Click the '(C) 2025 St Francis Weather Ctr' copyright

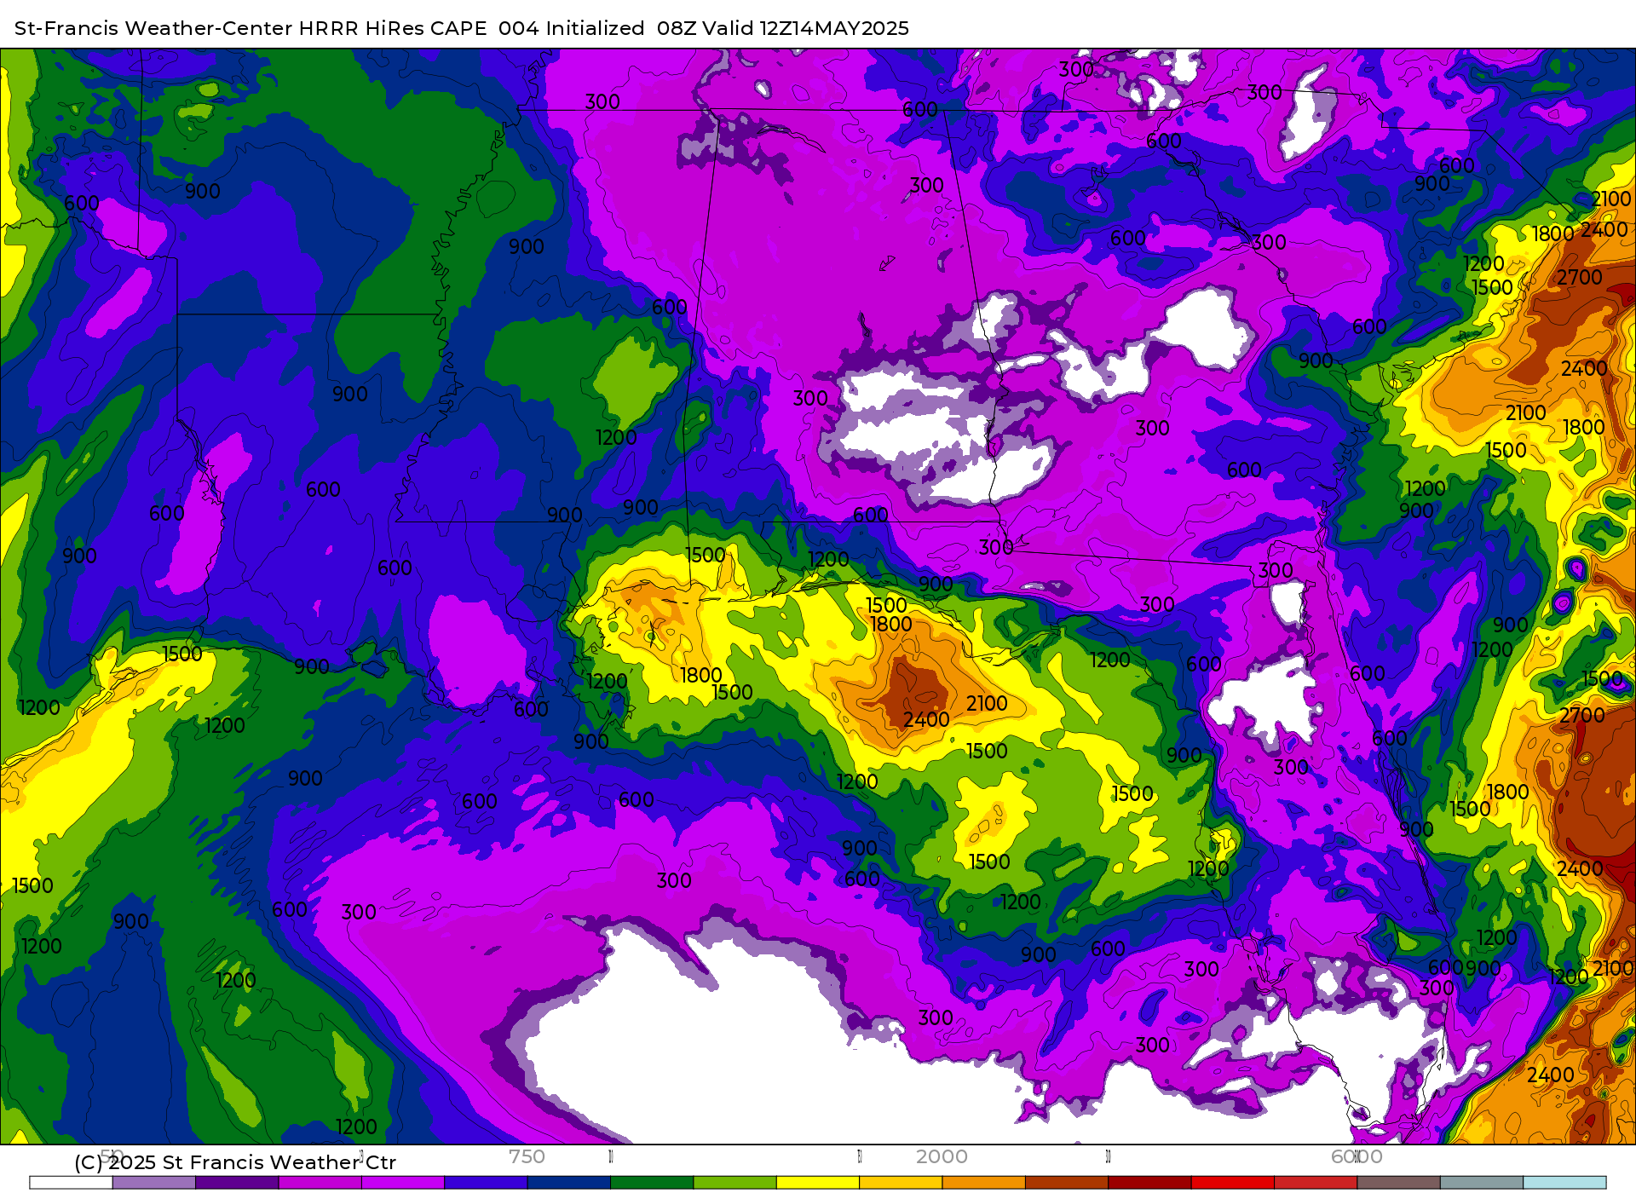tap(235, 1162)
